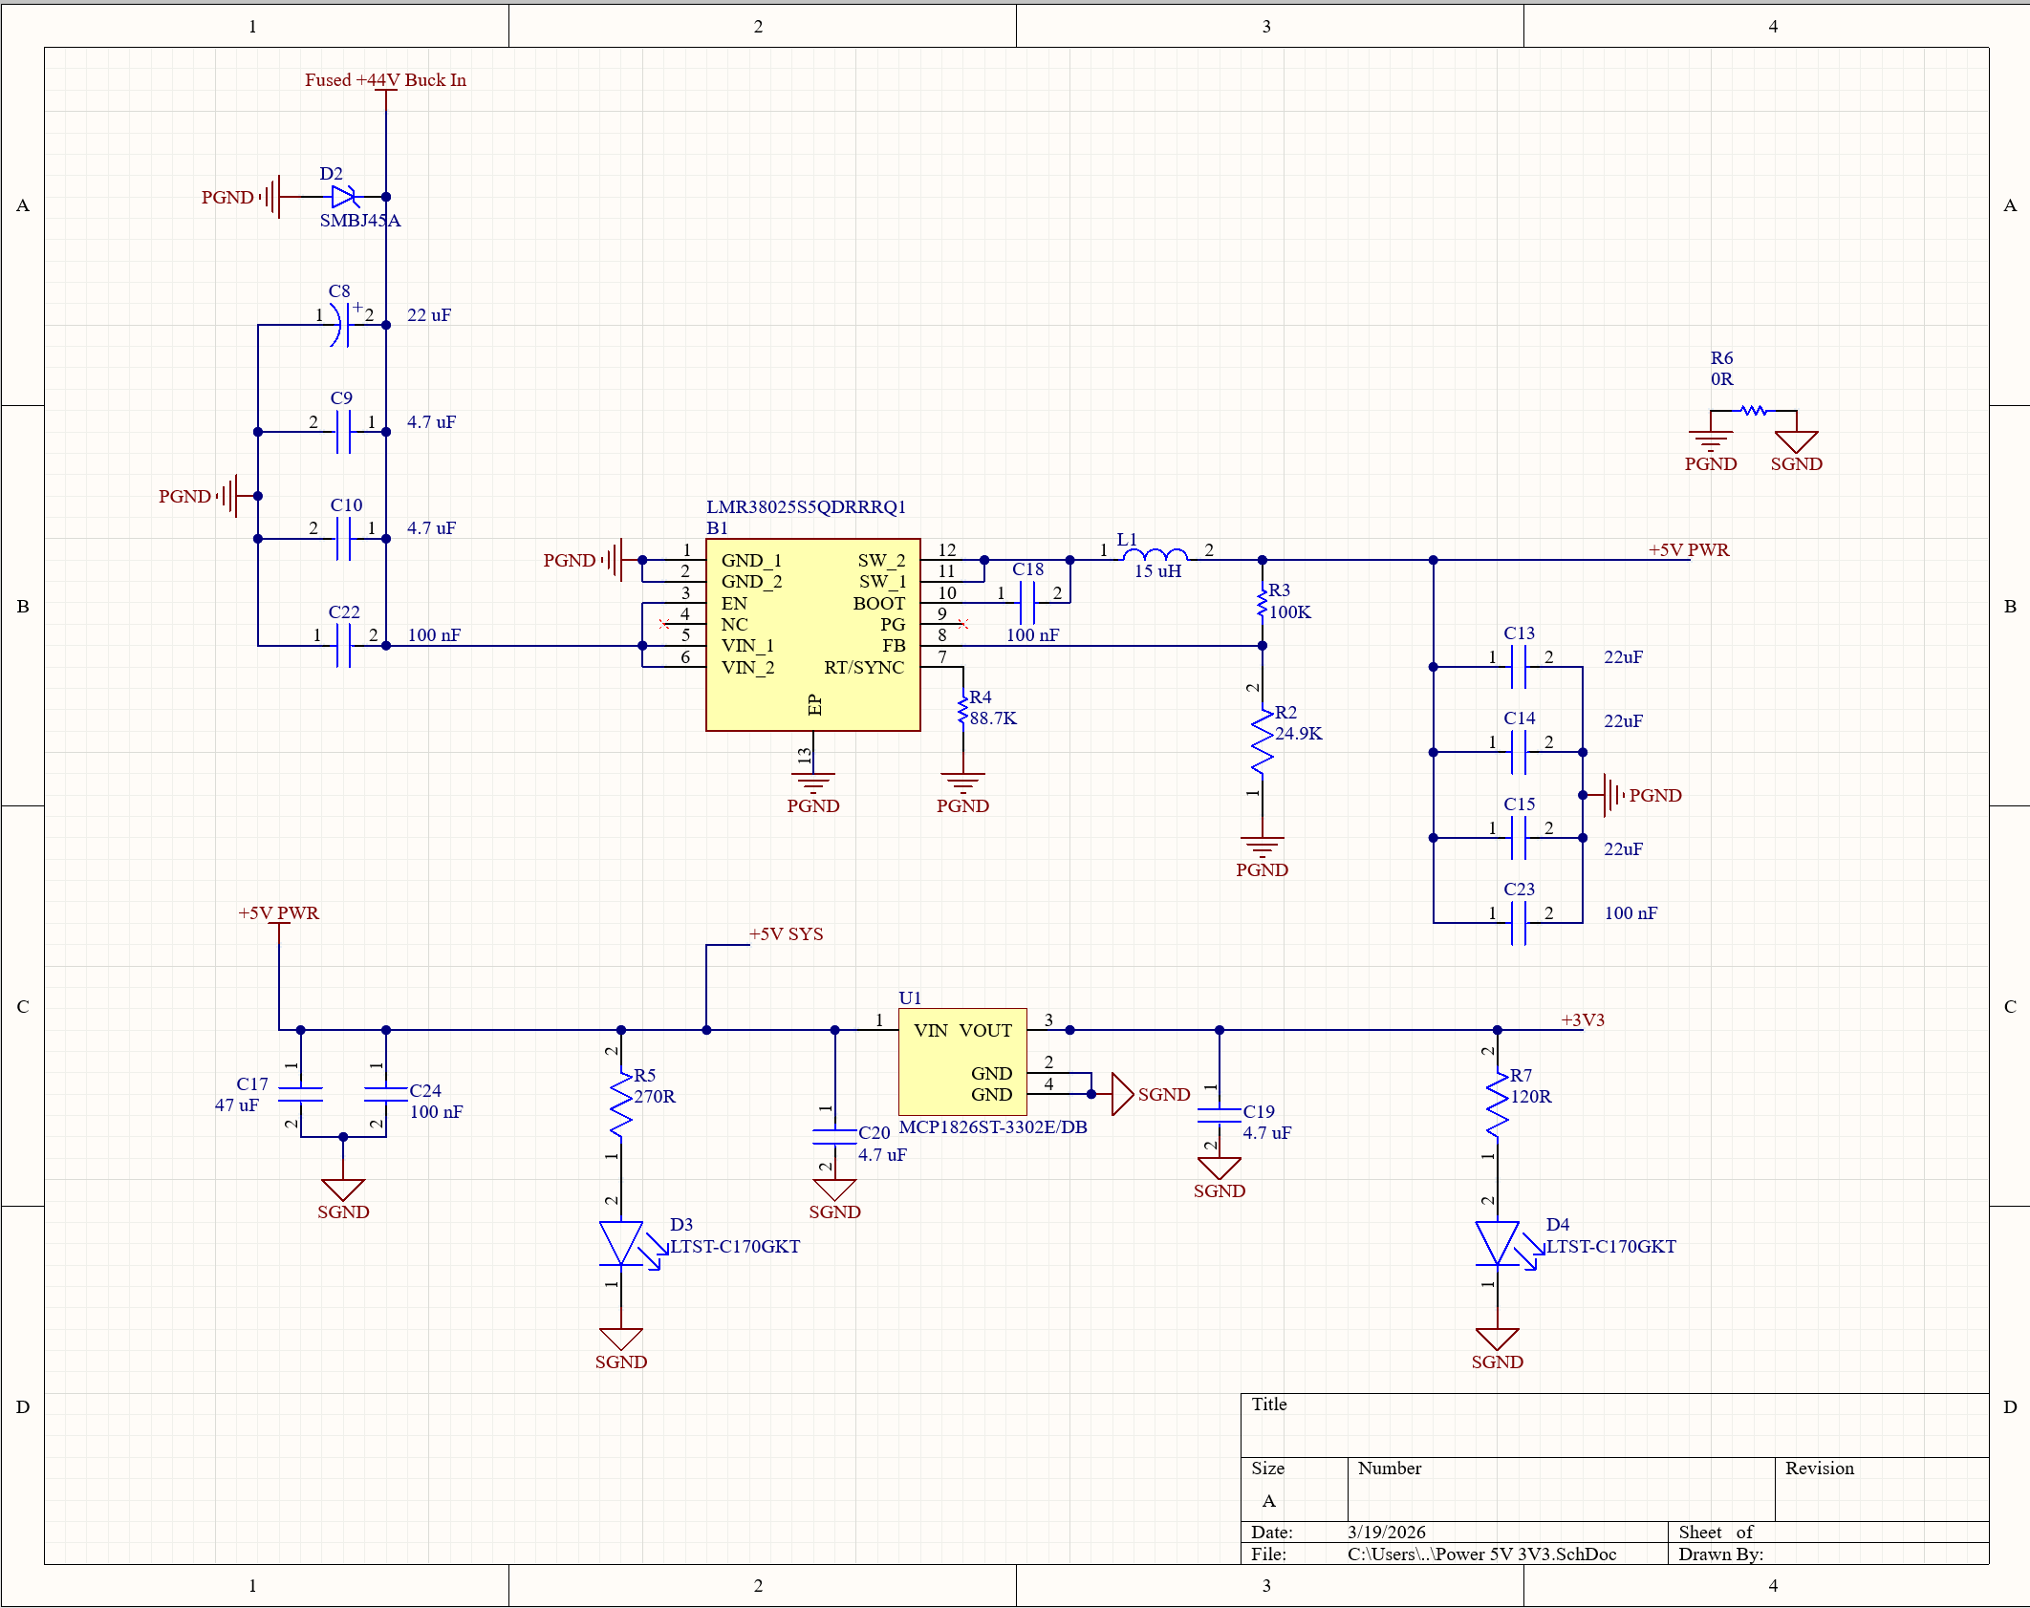Image resolution: width=2030 pixels, height=1608 pixels.
Task: Select polarized capacitor C8 22 uF
Action: 341,325
